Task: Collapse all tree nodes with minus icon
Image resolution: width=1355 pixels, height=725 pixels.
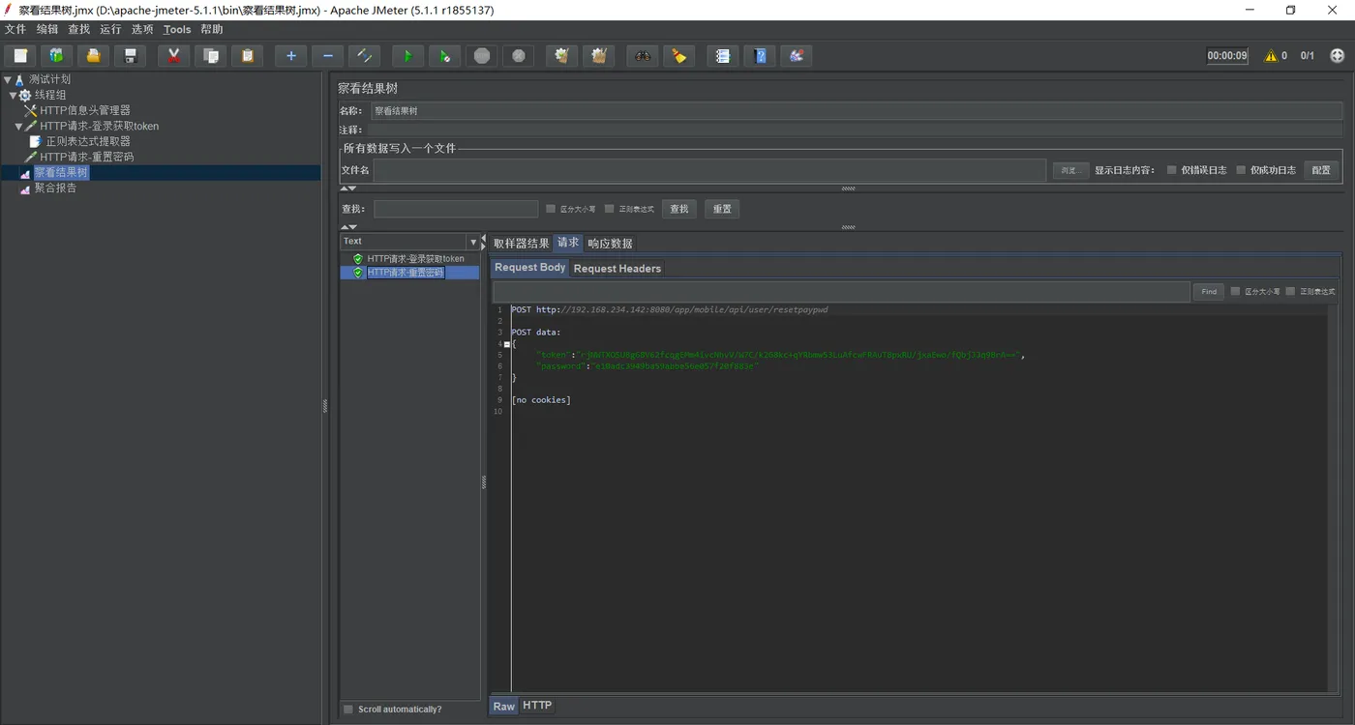Action: (x=327, y=55)
